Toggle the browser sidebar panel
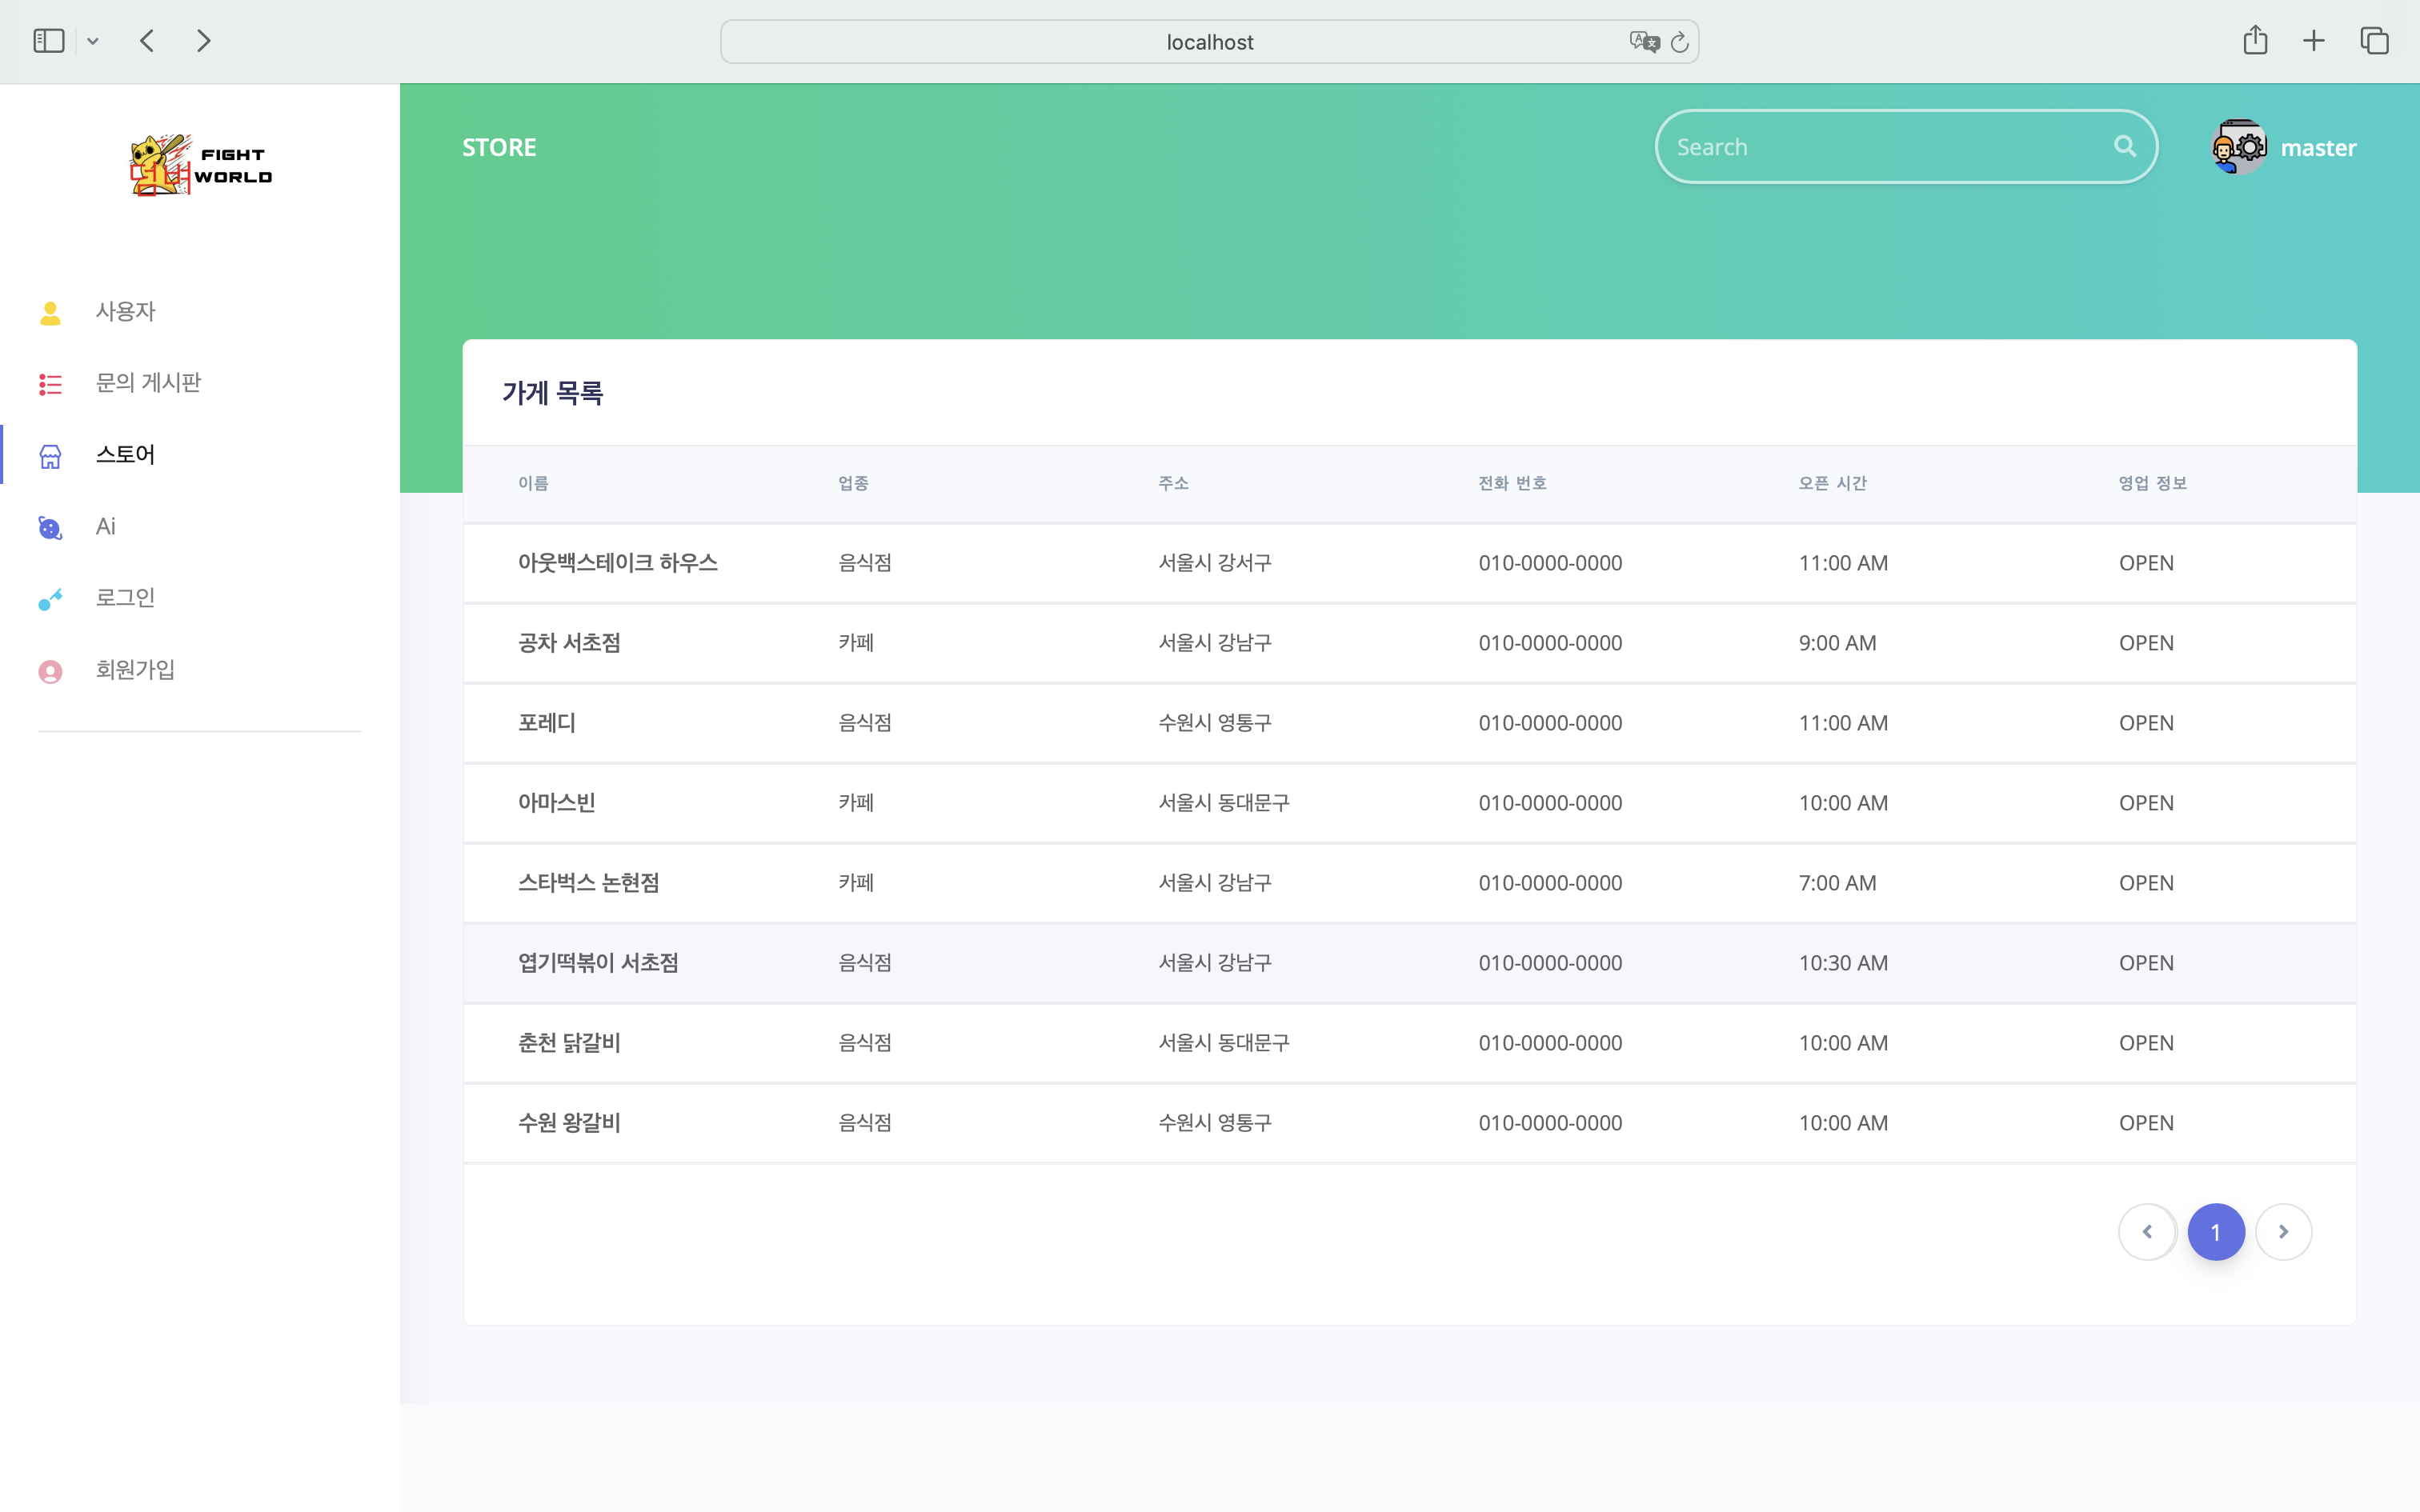This screenshot has height=1512, width=2420. 48,41
